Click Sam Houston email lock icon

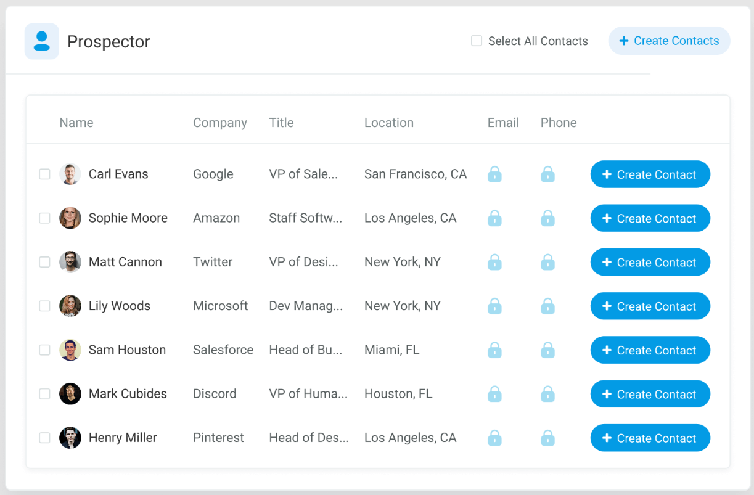[x=494, y=350]
